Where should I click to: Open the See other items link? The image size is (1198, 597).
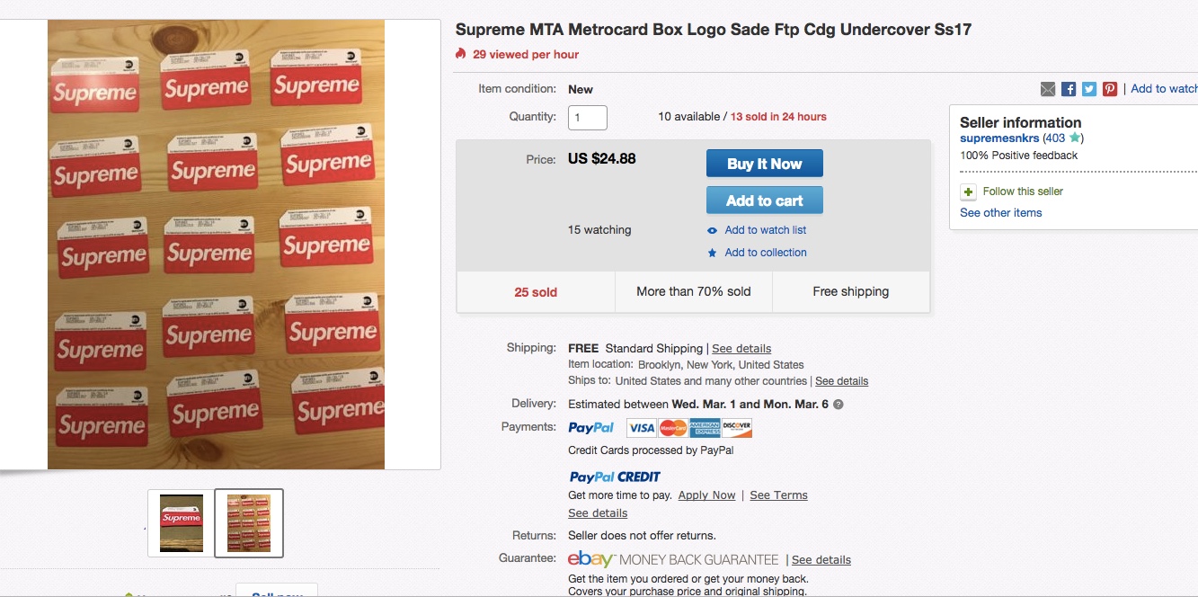click(x=1000, y=213)
